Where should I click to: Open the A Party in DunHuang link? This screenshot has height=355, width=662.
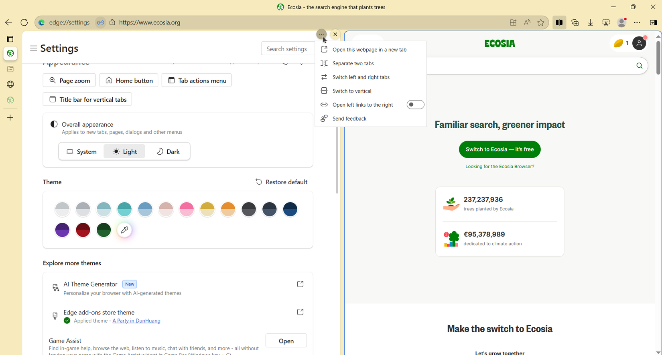tap(136, 321)
